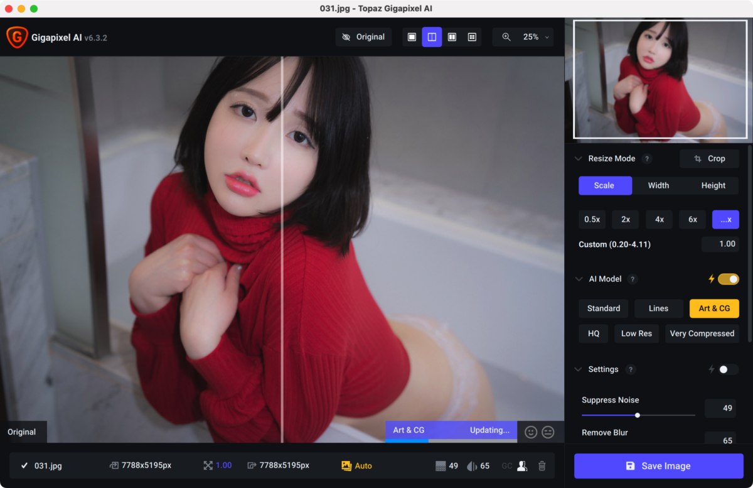
Task: Choose the 0.5x scale option
Action: pyautogui.click(x=592, y=219)
